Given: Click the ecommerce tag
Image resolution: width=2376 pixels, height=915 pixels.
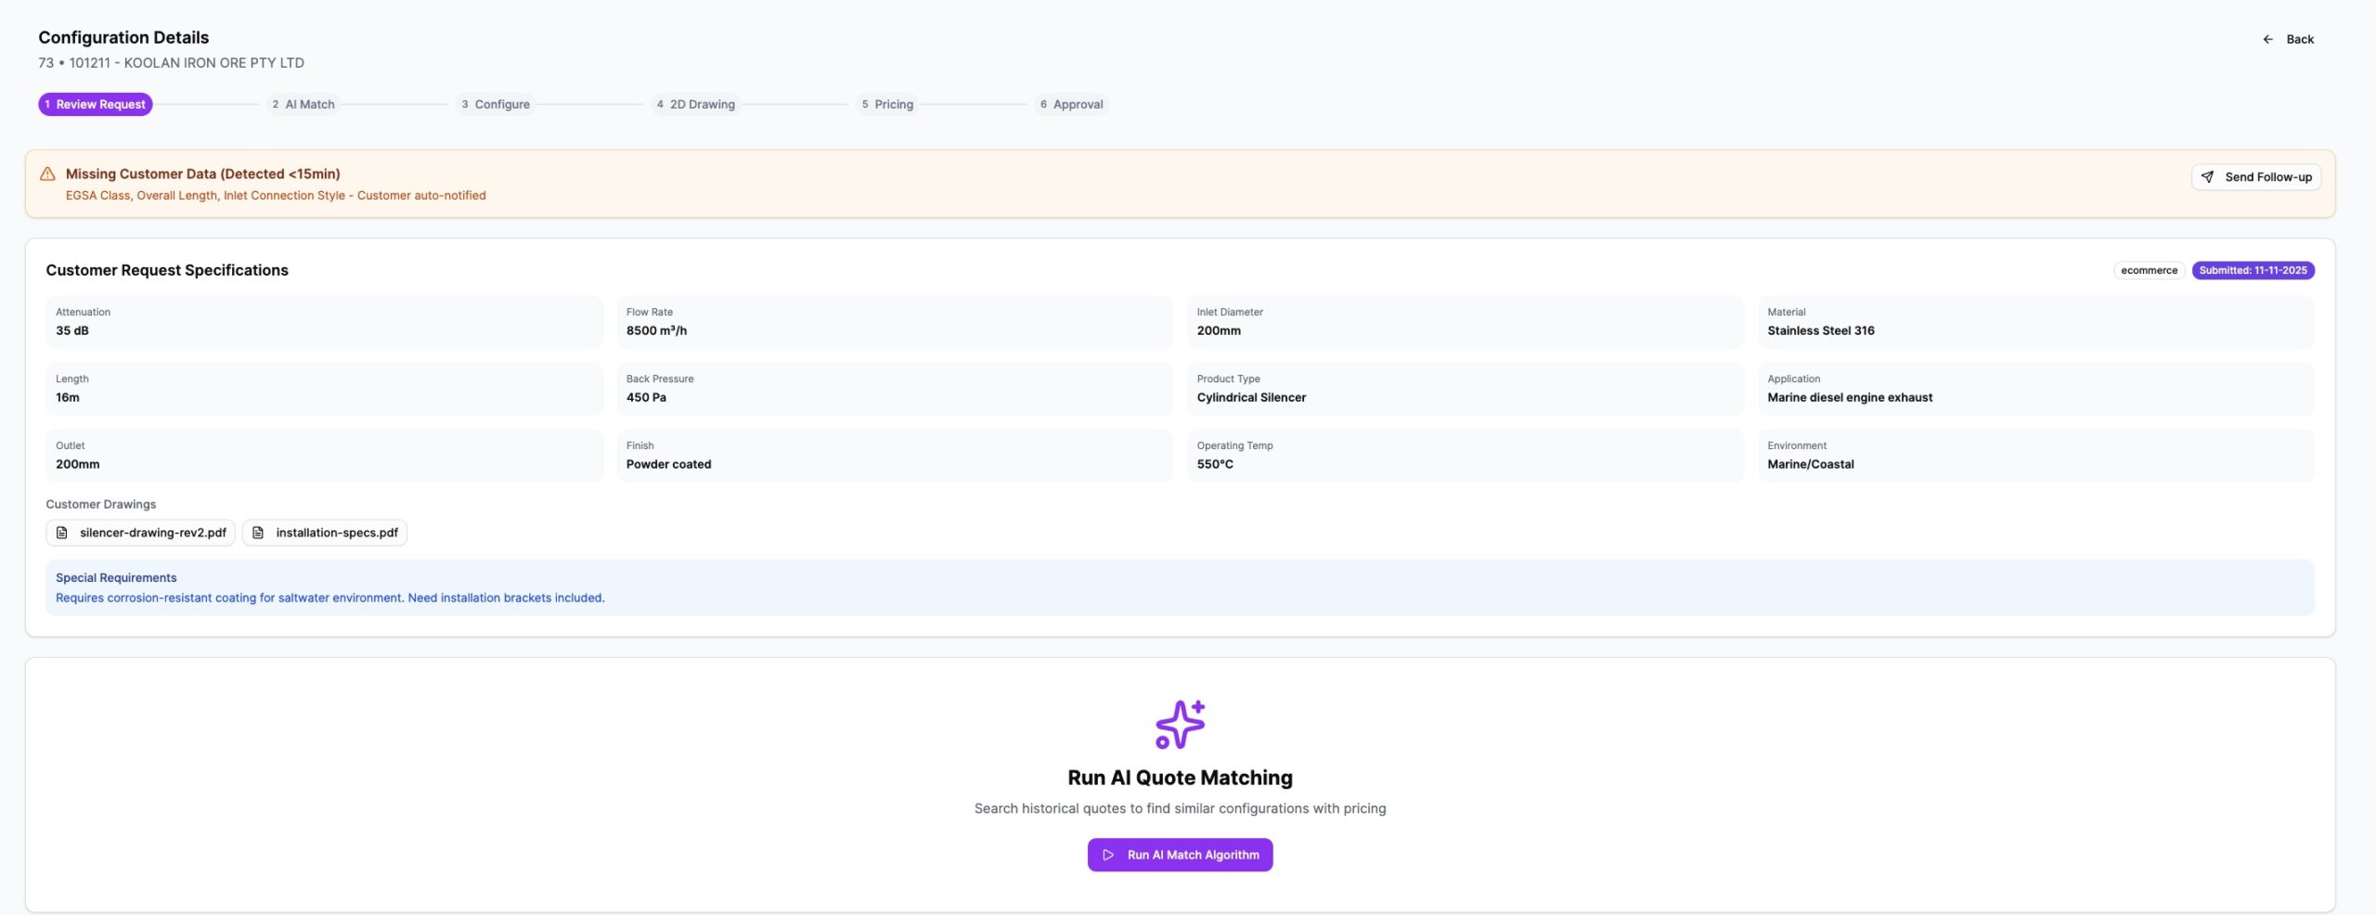Looking at the screenshot, I should tap(2149, 270).
